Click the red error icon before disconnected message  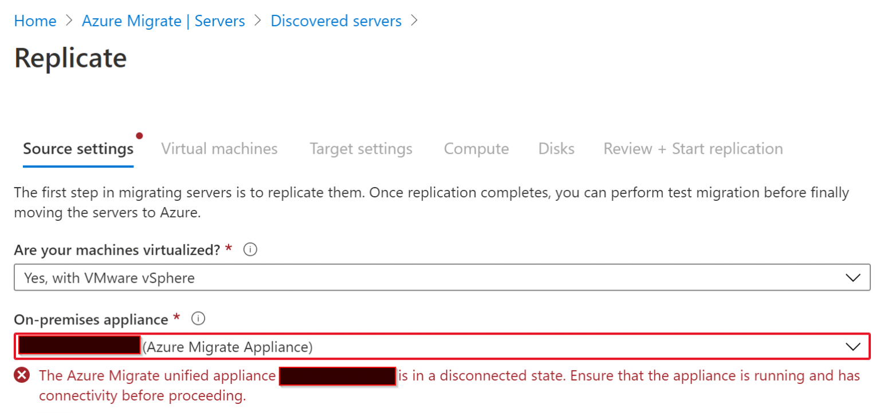[x=22, y=376]
